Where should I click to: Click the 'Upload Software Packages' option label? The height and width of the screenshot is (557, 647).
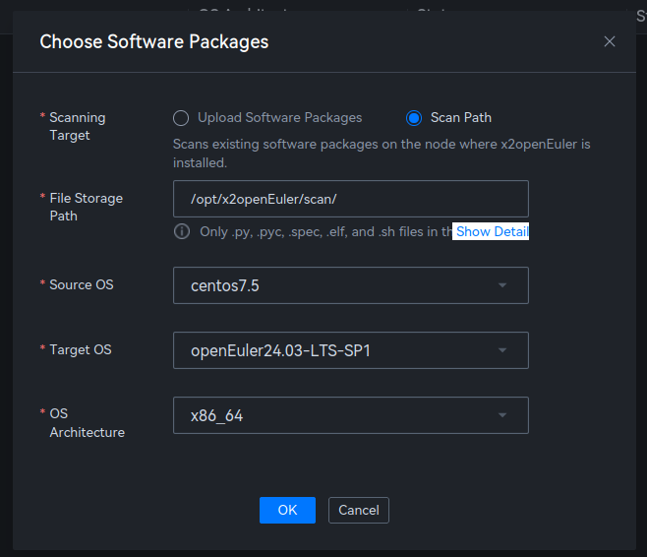(x=279, y=118)
